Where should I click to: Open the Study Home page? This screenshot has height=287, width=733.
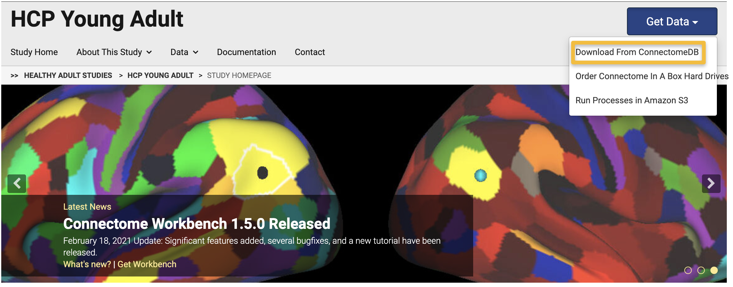pos(34,52)
